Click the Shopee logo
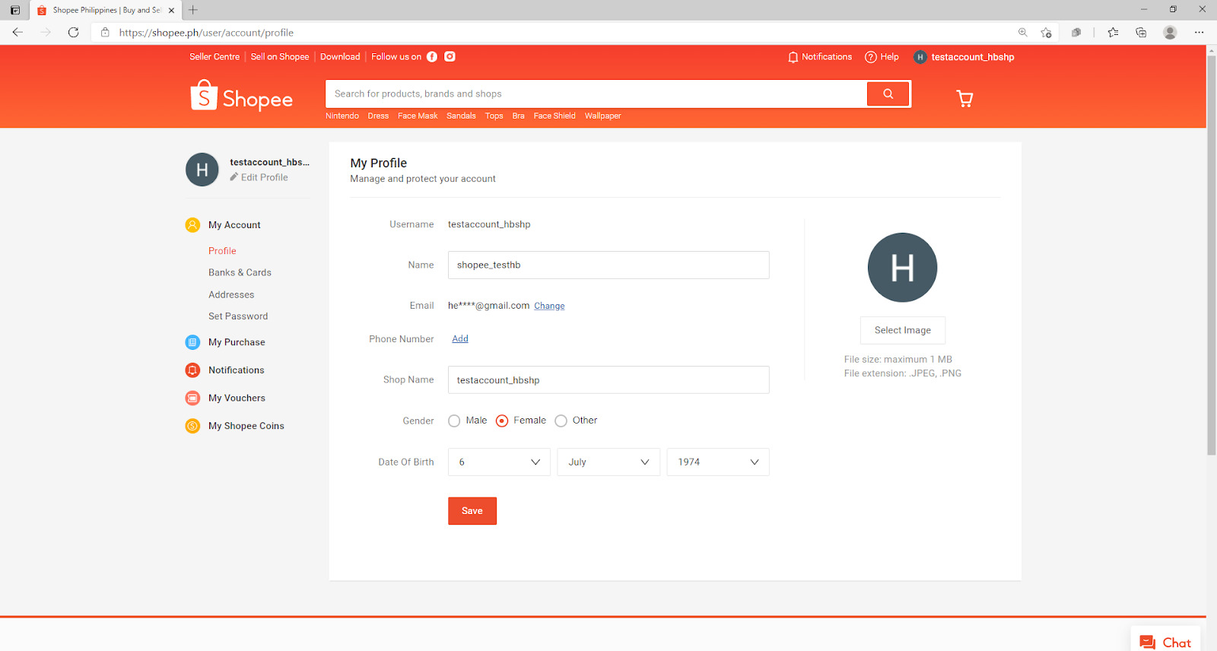 click(242, 97)
